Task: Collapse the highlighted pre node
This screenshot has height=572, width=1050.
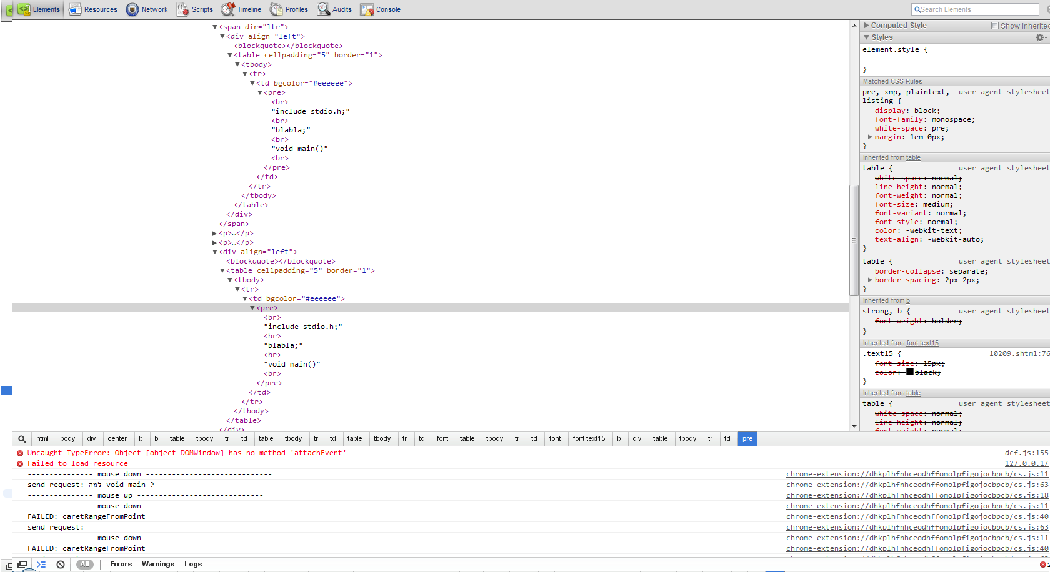Action: tap(252, 308)
